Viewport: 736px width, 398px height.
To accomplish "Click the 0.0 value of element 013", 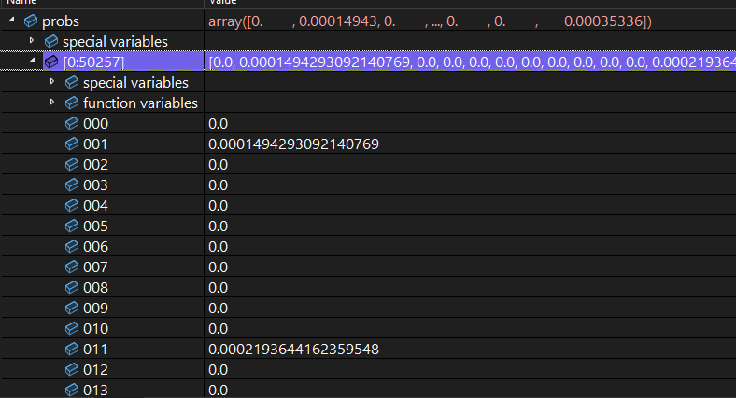I will [x=219, y=390].
